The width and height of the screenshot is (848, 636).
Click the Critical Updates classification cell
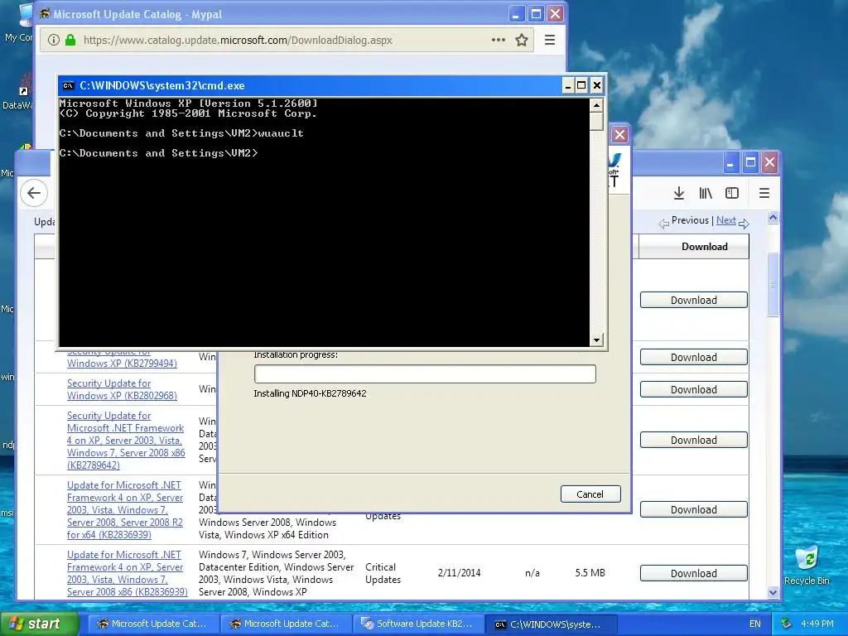coord(383,573)
